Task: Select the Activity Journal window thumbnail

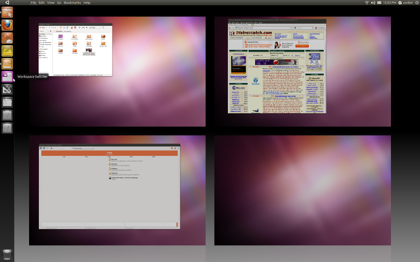Action: [110, 186]
